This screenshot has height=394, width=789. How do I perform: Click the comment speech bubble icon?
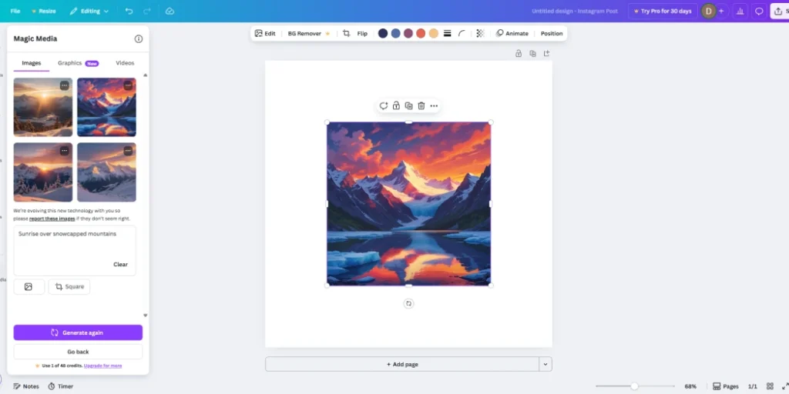pyautogui.click(x=759, y=12)
